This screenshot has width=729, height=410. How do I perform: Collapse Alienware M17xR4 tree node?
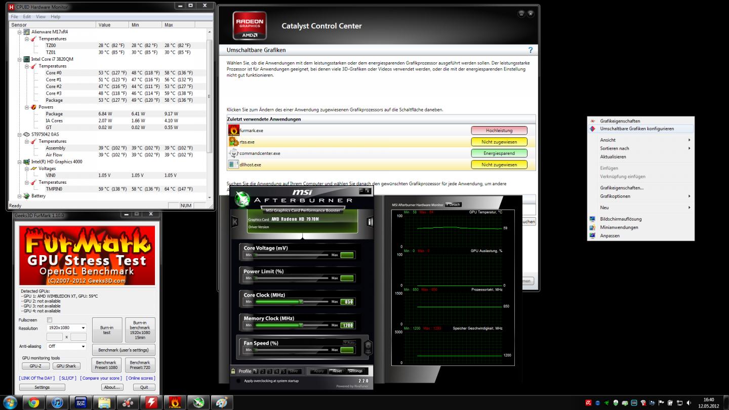20,32
